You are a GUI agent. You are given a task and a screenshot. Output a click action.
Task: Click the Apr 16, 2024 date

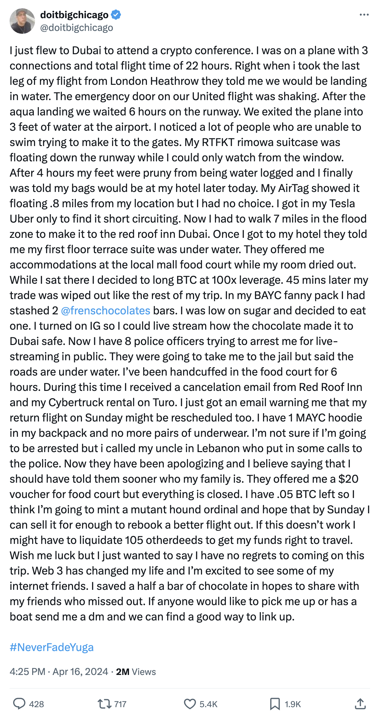pyautogui.click(x=80, y=672)
